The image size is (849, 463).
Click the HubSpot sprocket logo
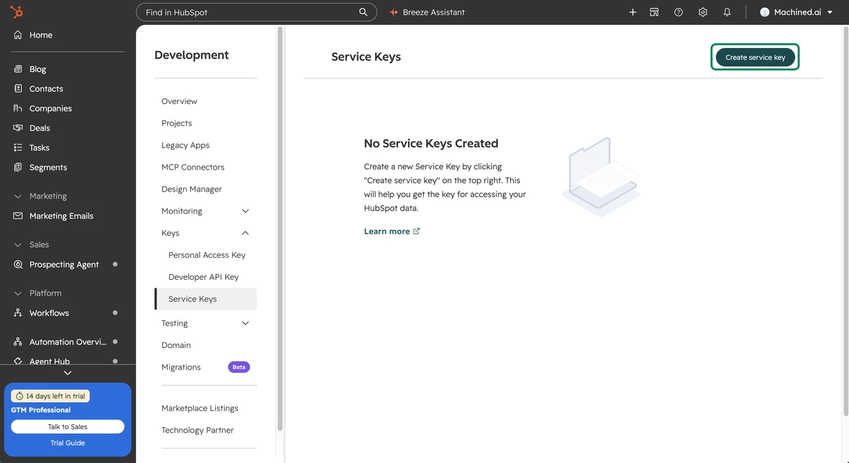click(16, 12)
